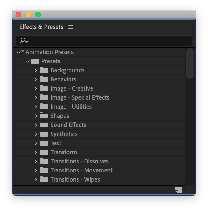Click the vertical scrollbar thumb
208x210 pixels.
coord(190,63)
